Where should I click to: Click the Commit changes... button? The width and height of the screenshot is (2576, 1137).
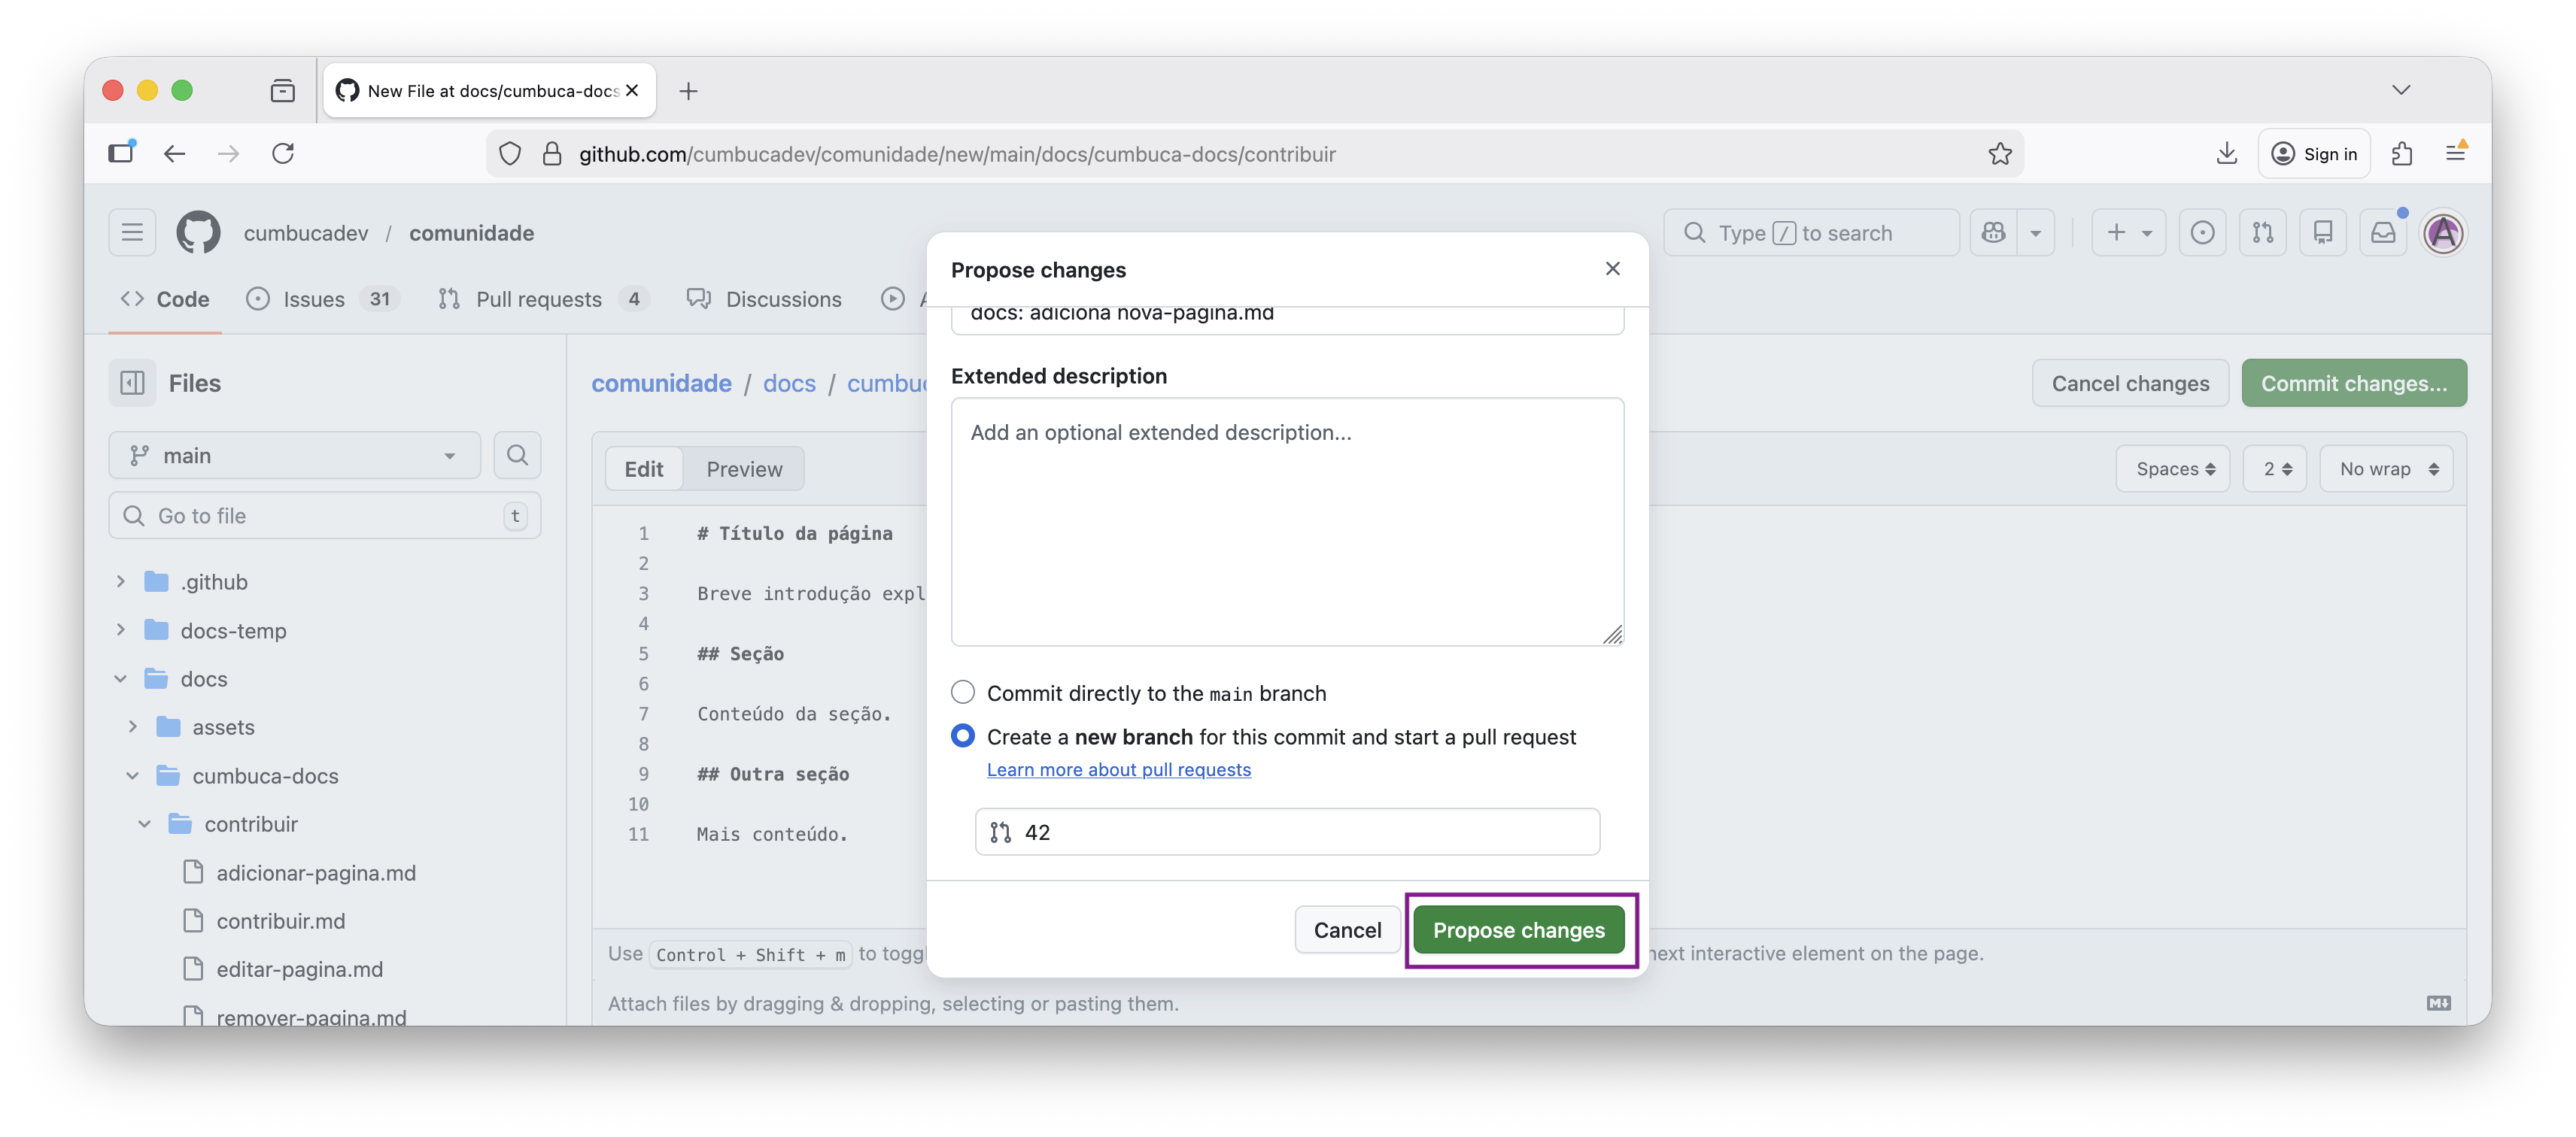(x=2353, y=383)
